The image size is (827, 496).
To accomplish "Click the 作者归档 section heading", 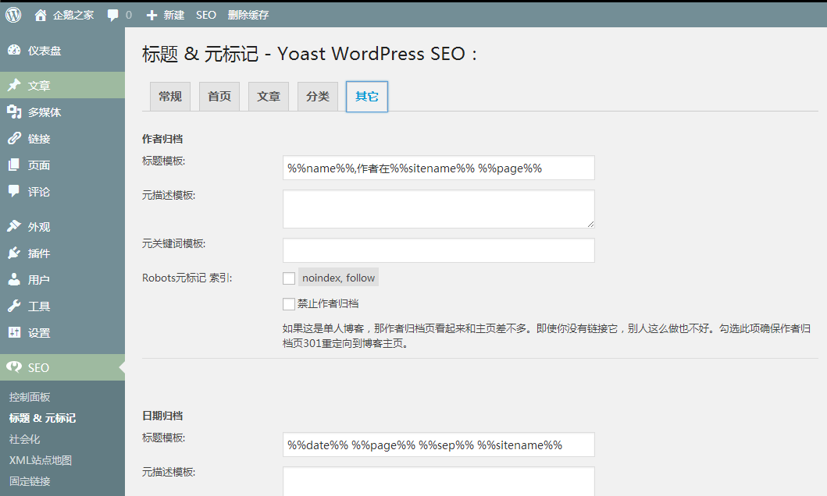I will 162,139.
